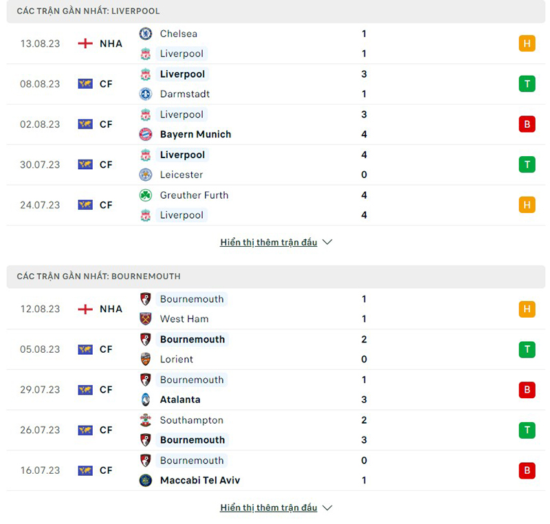Select the red B badge on Bayern Munich row
The height and width of the screenshot is (524, 550).
coord(527,124)
